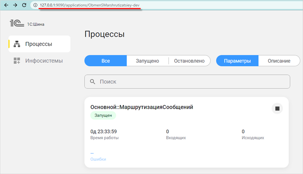The width and height of the screenshot is (303, 174).
Task: Click the browser back arrow
Action: 6,5
